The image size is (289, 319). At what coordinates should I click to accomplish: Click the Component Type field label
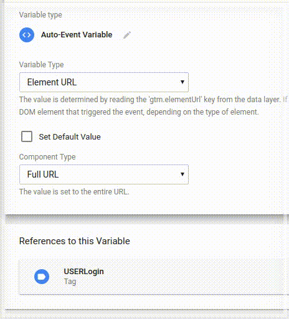[47, 157]
